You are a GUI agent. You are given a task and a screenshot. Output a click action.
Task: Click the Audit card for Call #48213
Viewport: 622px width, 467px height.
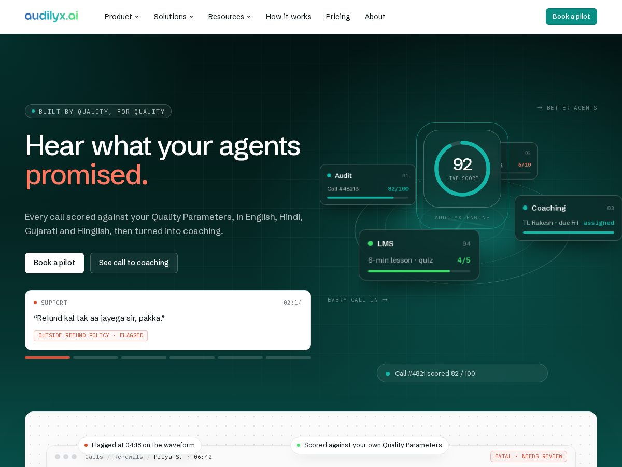click(x=367, y=185)
